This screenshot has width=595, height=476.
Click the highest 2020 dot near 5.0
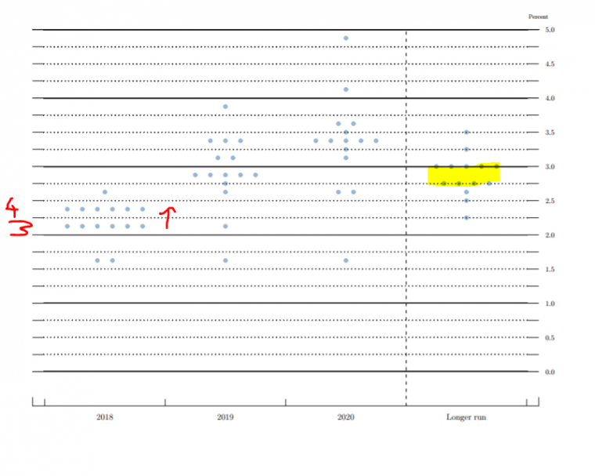pos(346,38)
